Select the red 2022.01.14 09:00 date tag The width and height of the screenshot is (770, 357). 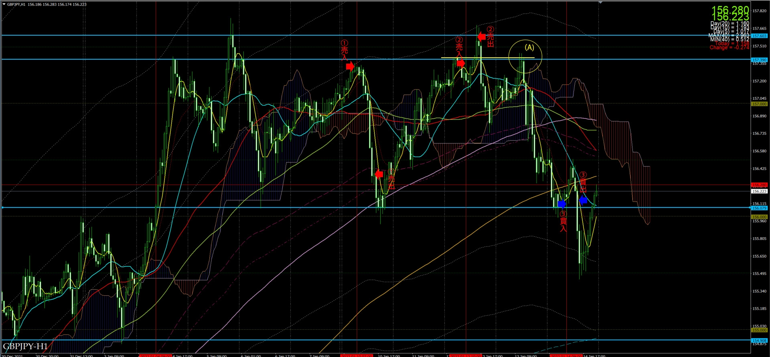[566, 355]
